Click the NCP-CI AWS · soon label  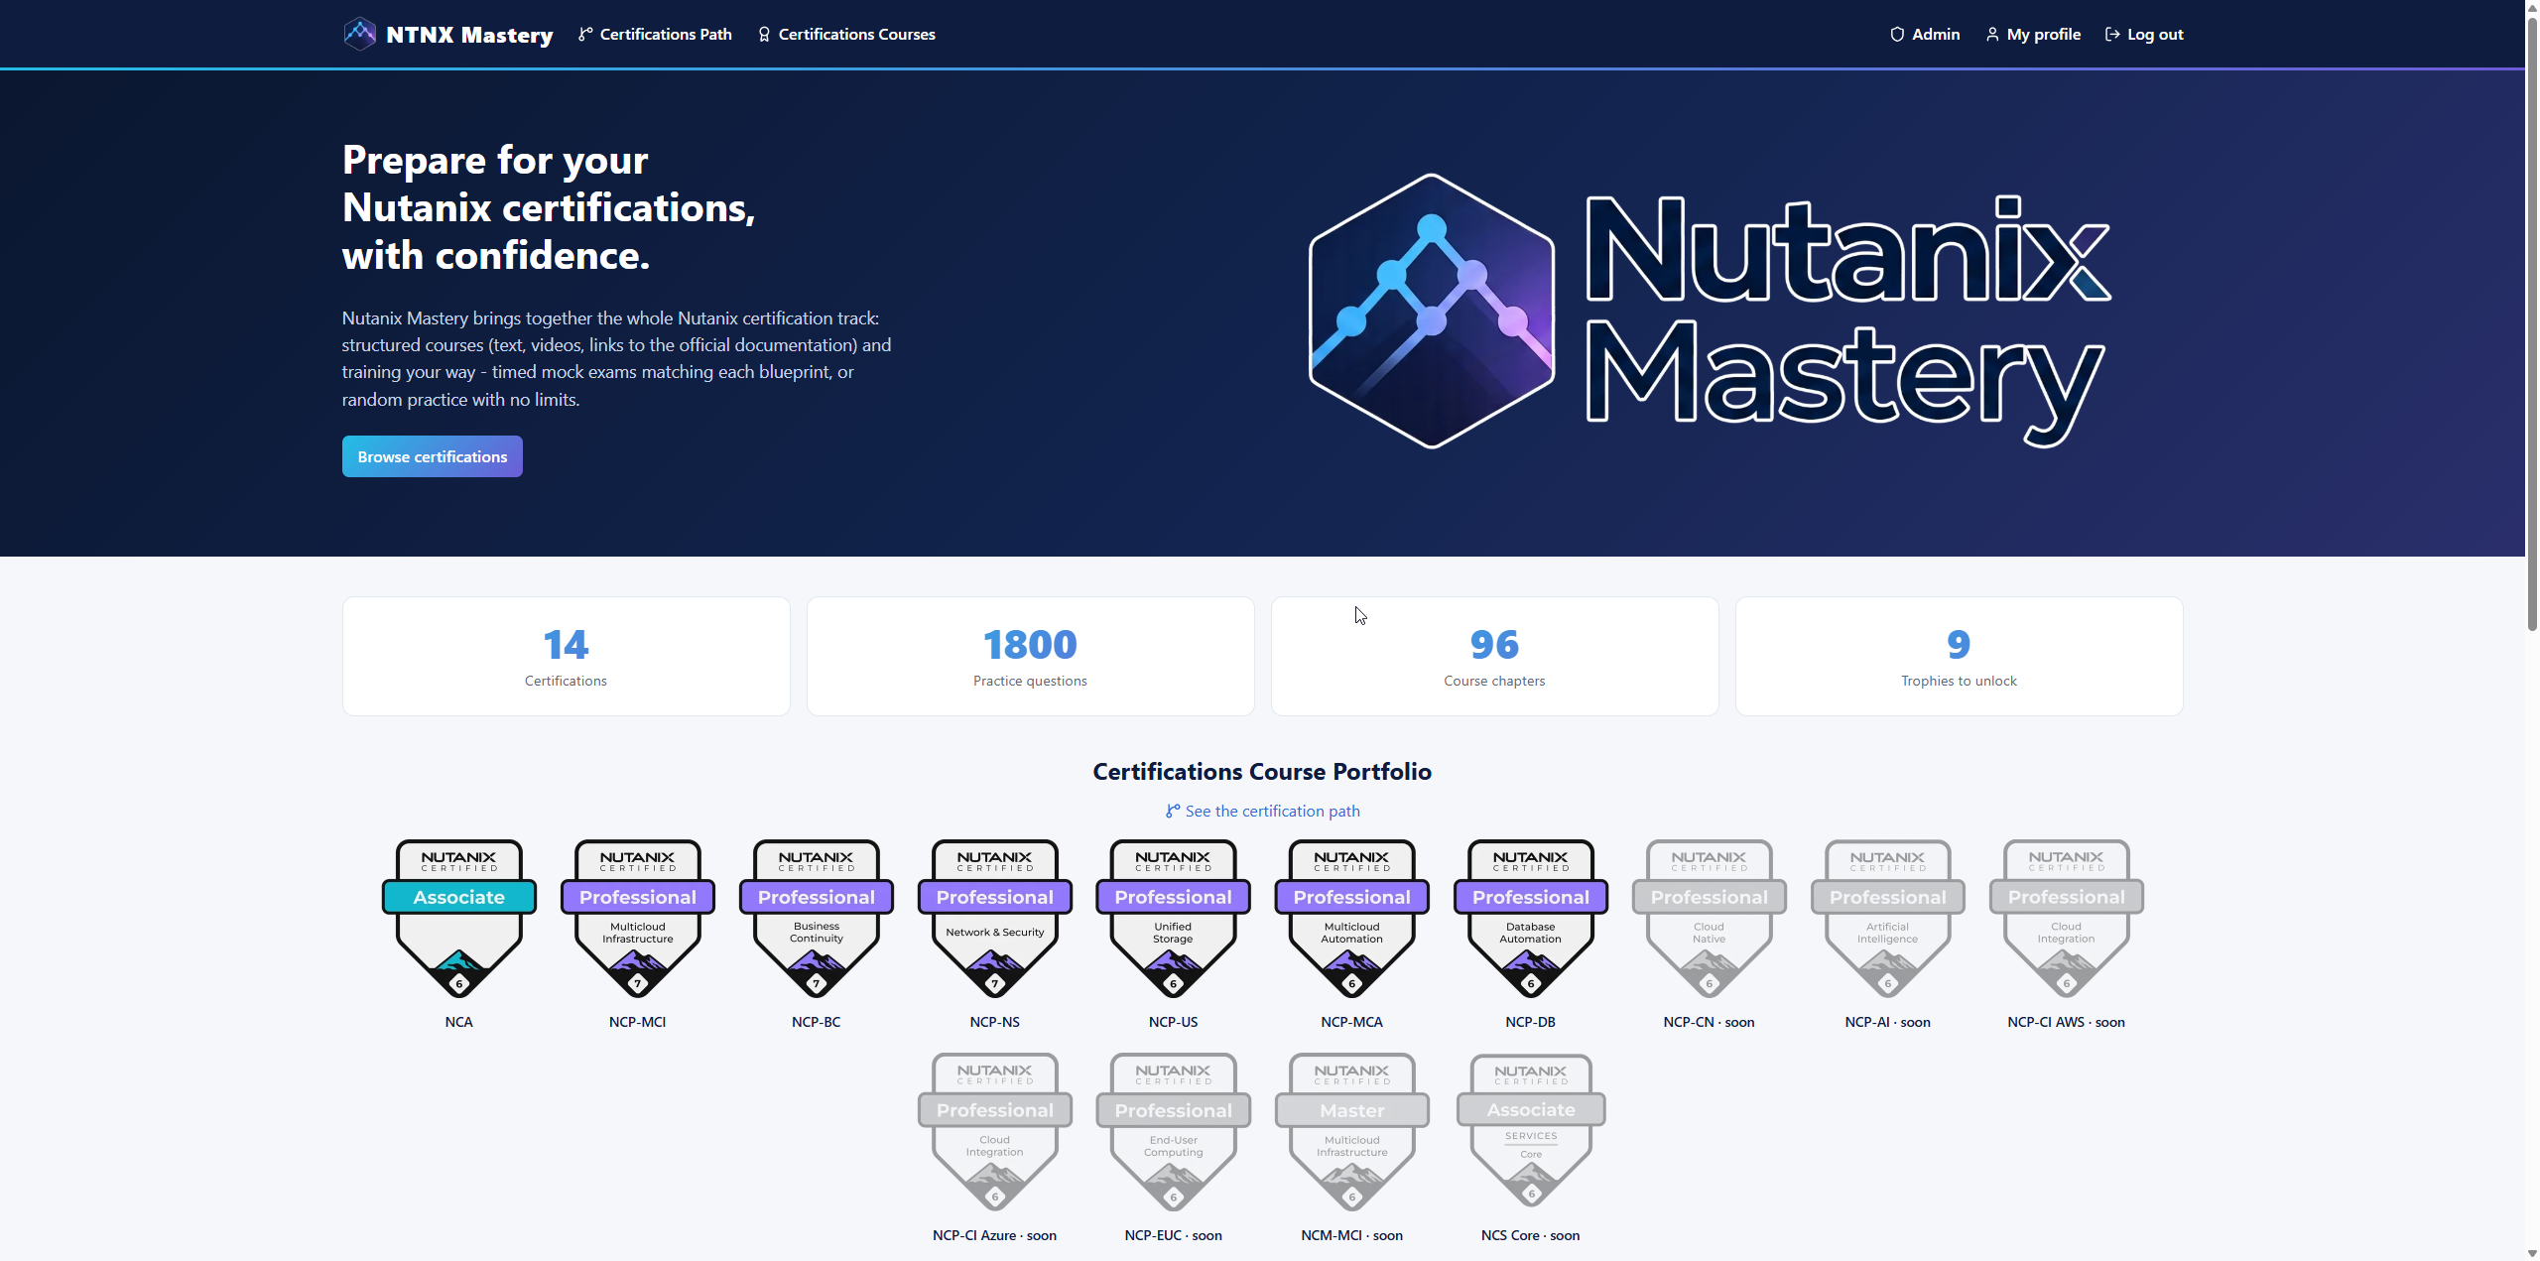pyautogui.click(x=2067, y=1022)
